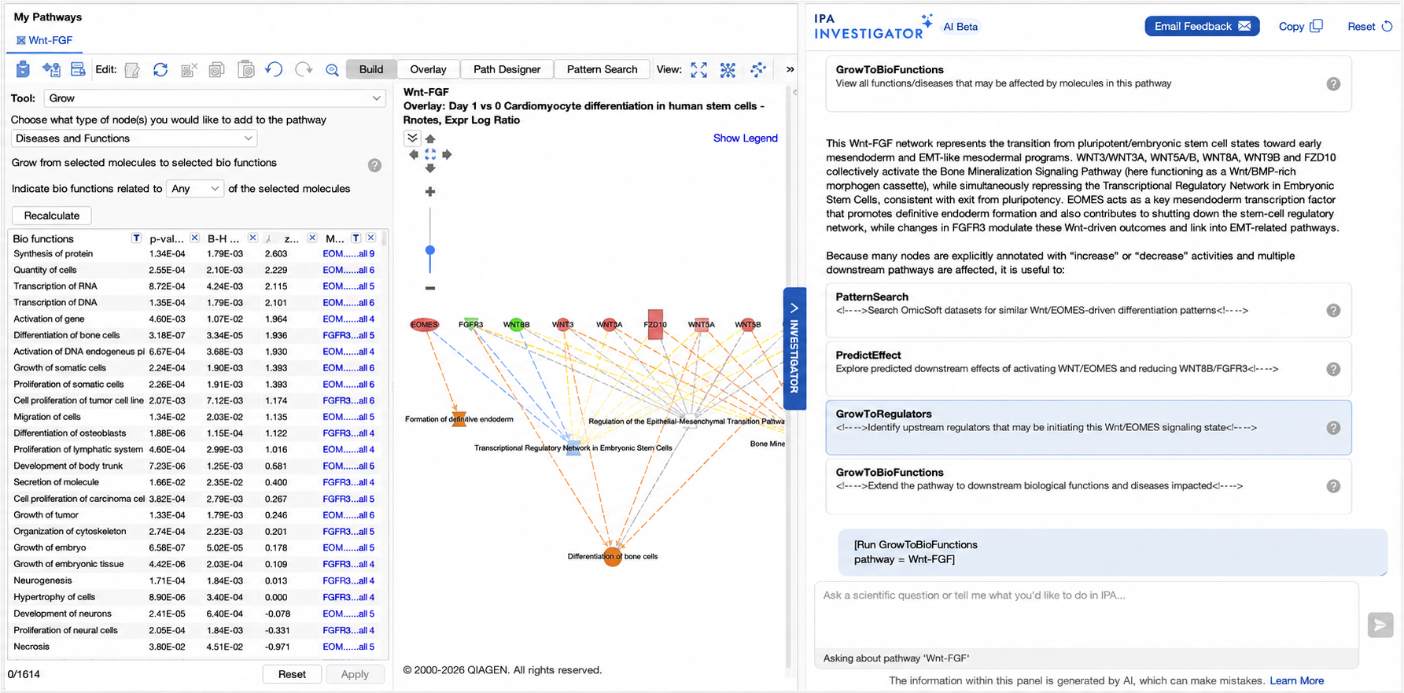Open the Any dropdown for bio functions
Viewport: 1404px width, 693px height.
coord(195,189)
